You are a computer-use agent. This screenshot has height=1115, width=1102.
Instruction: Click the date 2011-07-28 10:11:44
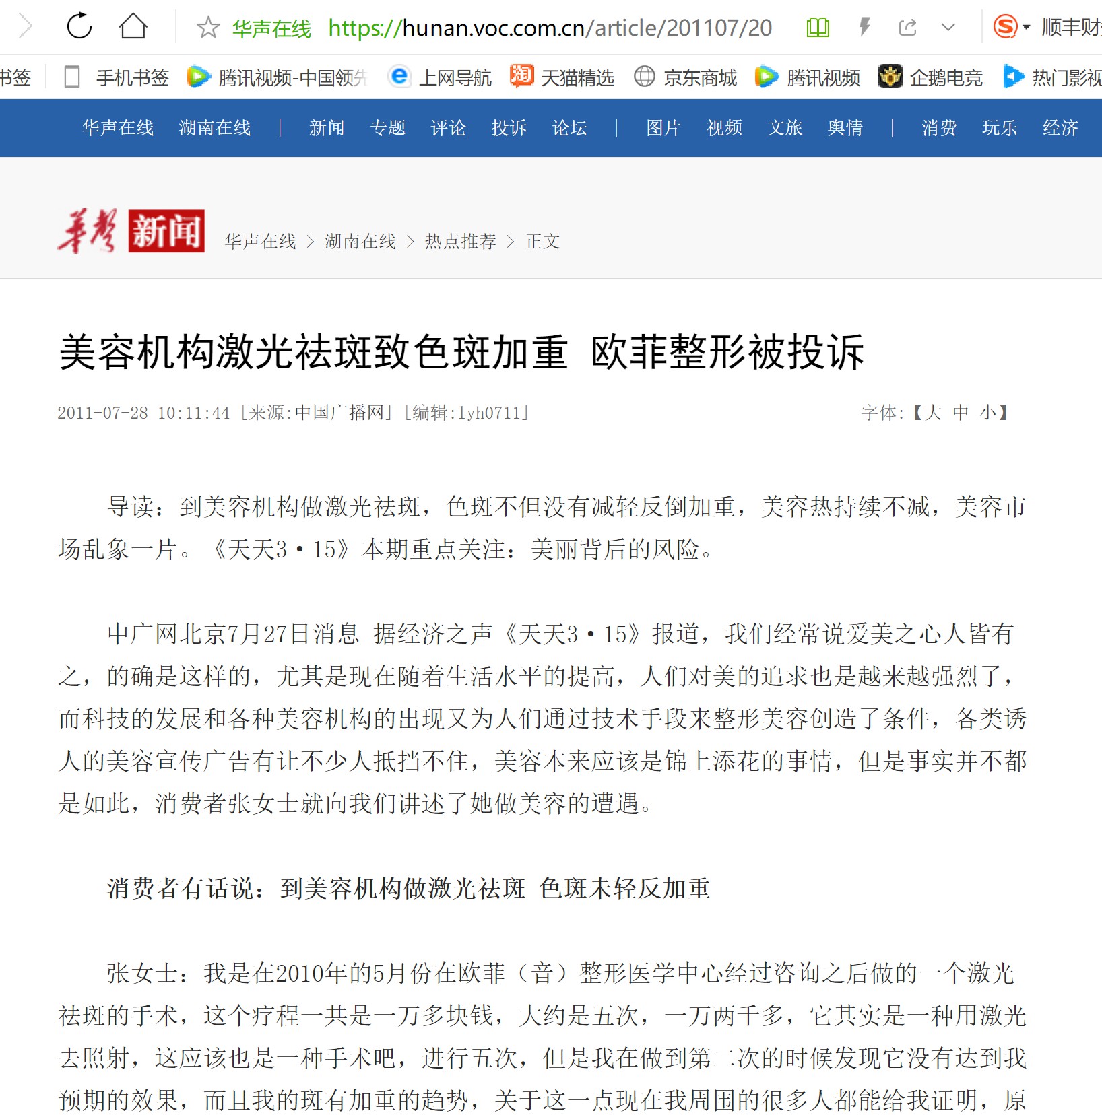143,413
